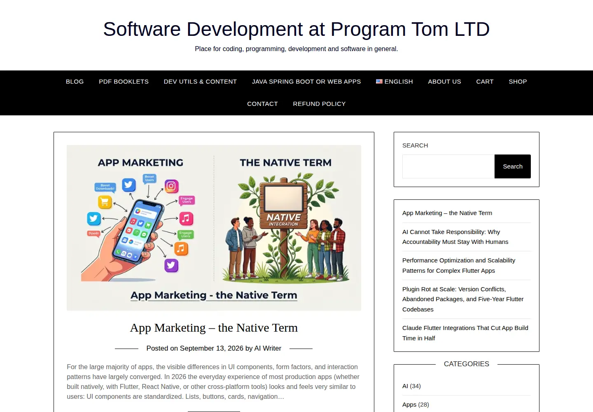This screenshot has height=412, width=593.
Task: Open Claude Flutter Integrations post link
Action: point(465,333)
